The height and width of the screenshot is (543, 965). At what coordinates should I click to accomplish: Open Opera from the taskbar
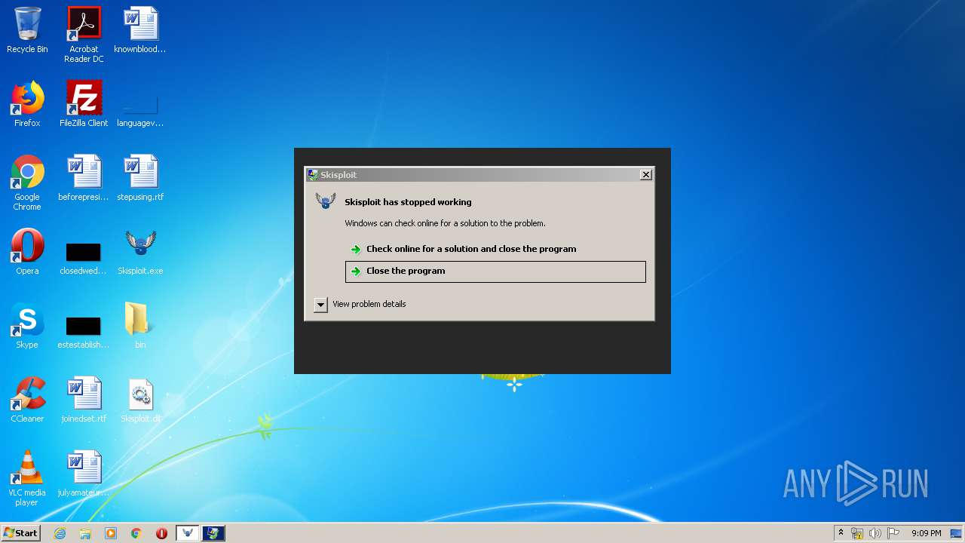161,533
